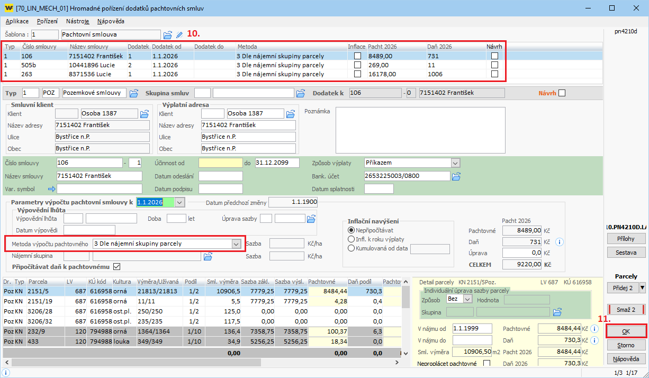
Task: Click the Účinnost od date field
Action: (x=220, y=163)
